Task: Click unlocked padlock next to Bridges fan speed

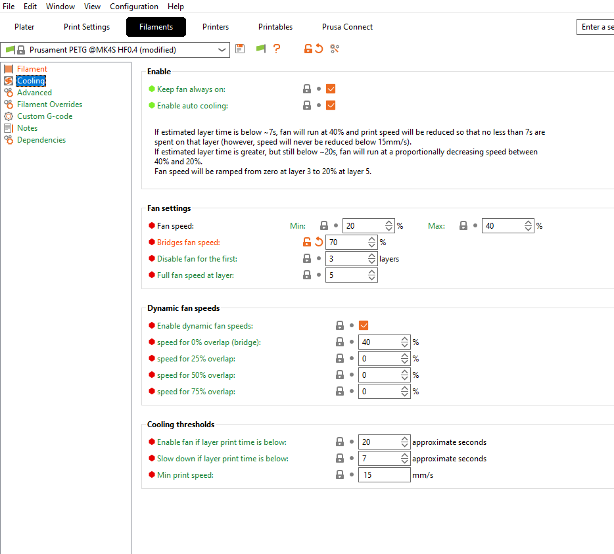Action: (307, 242)
